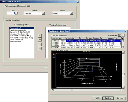Click the single right arrow add button
This screenshot has width=128, height=102.
point(40,36)
